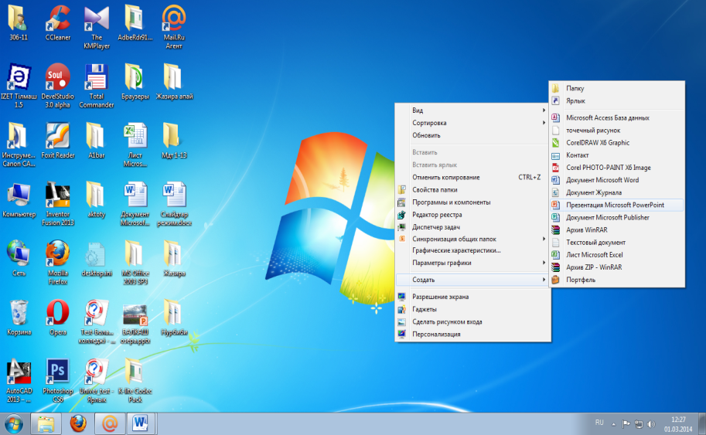Choose Презентация Microsoft PowerPoint option
Image resolution: width=706 pixels, height=435 pixels.
tap(615, 205)
